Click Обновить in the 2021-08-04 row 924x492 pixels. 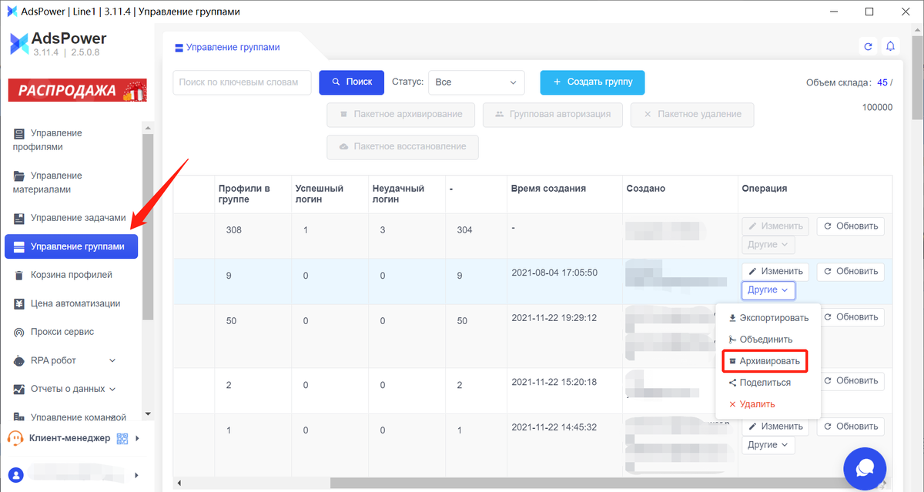(850, 271)
